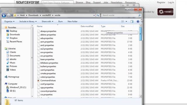187x105 pixels.
Task: Click the Burn toolbar button
Action: (x=60, y=21)
